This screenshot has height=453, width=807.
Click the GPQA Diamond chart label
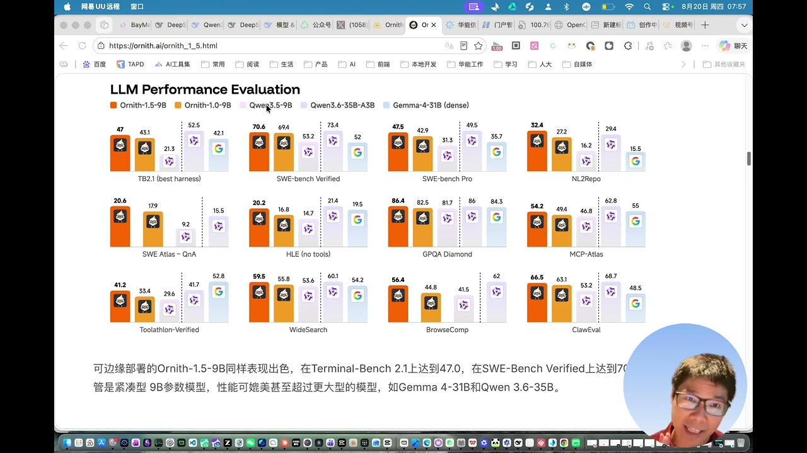tap(447, 254)
